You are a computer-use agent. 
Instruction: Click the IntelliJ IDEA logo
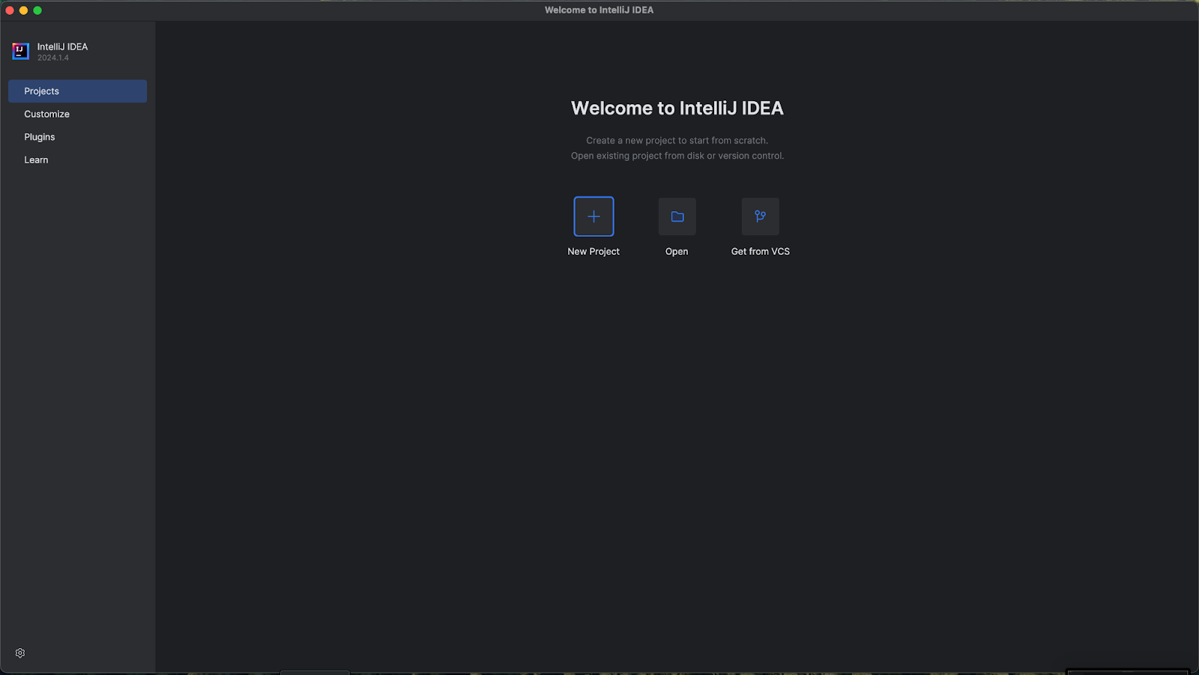[x=19, y=51]
